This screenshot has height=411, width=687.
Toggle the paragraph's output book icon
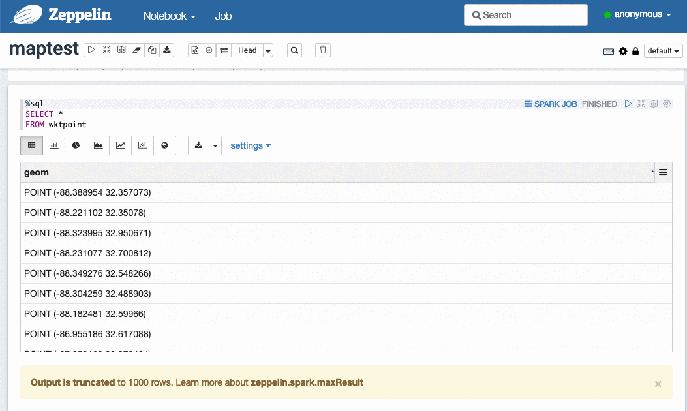pos(654,104)
